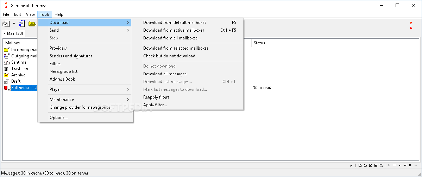
Task: Click the yellow open folder toolbar icon
Action: tap(32, 24)
